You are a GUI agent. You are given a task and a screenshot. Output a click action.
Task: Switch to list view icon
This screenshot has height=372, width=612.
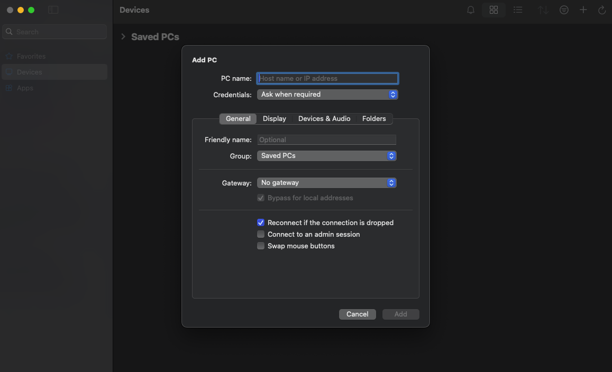(518, 10)
